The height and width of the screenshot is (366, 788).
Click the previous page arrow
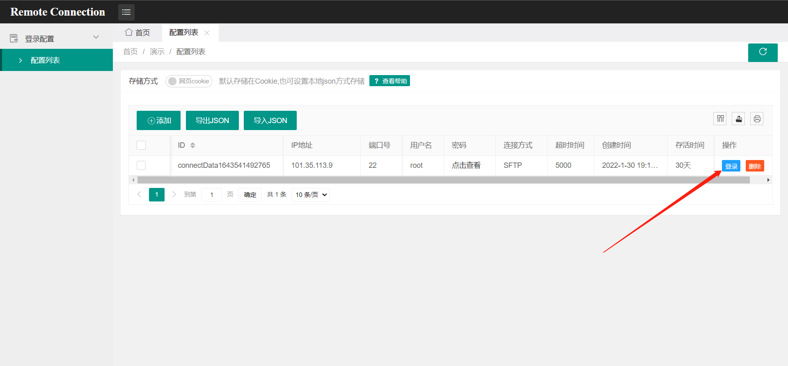pyautogui.click(x=139, y=194)
